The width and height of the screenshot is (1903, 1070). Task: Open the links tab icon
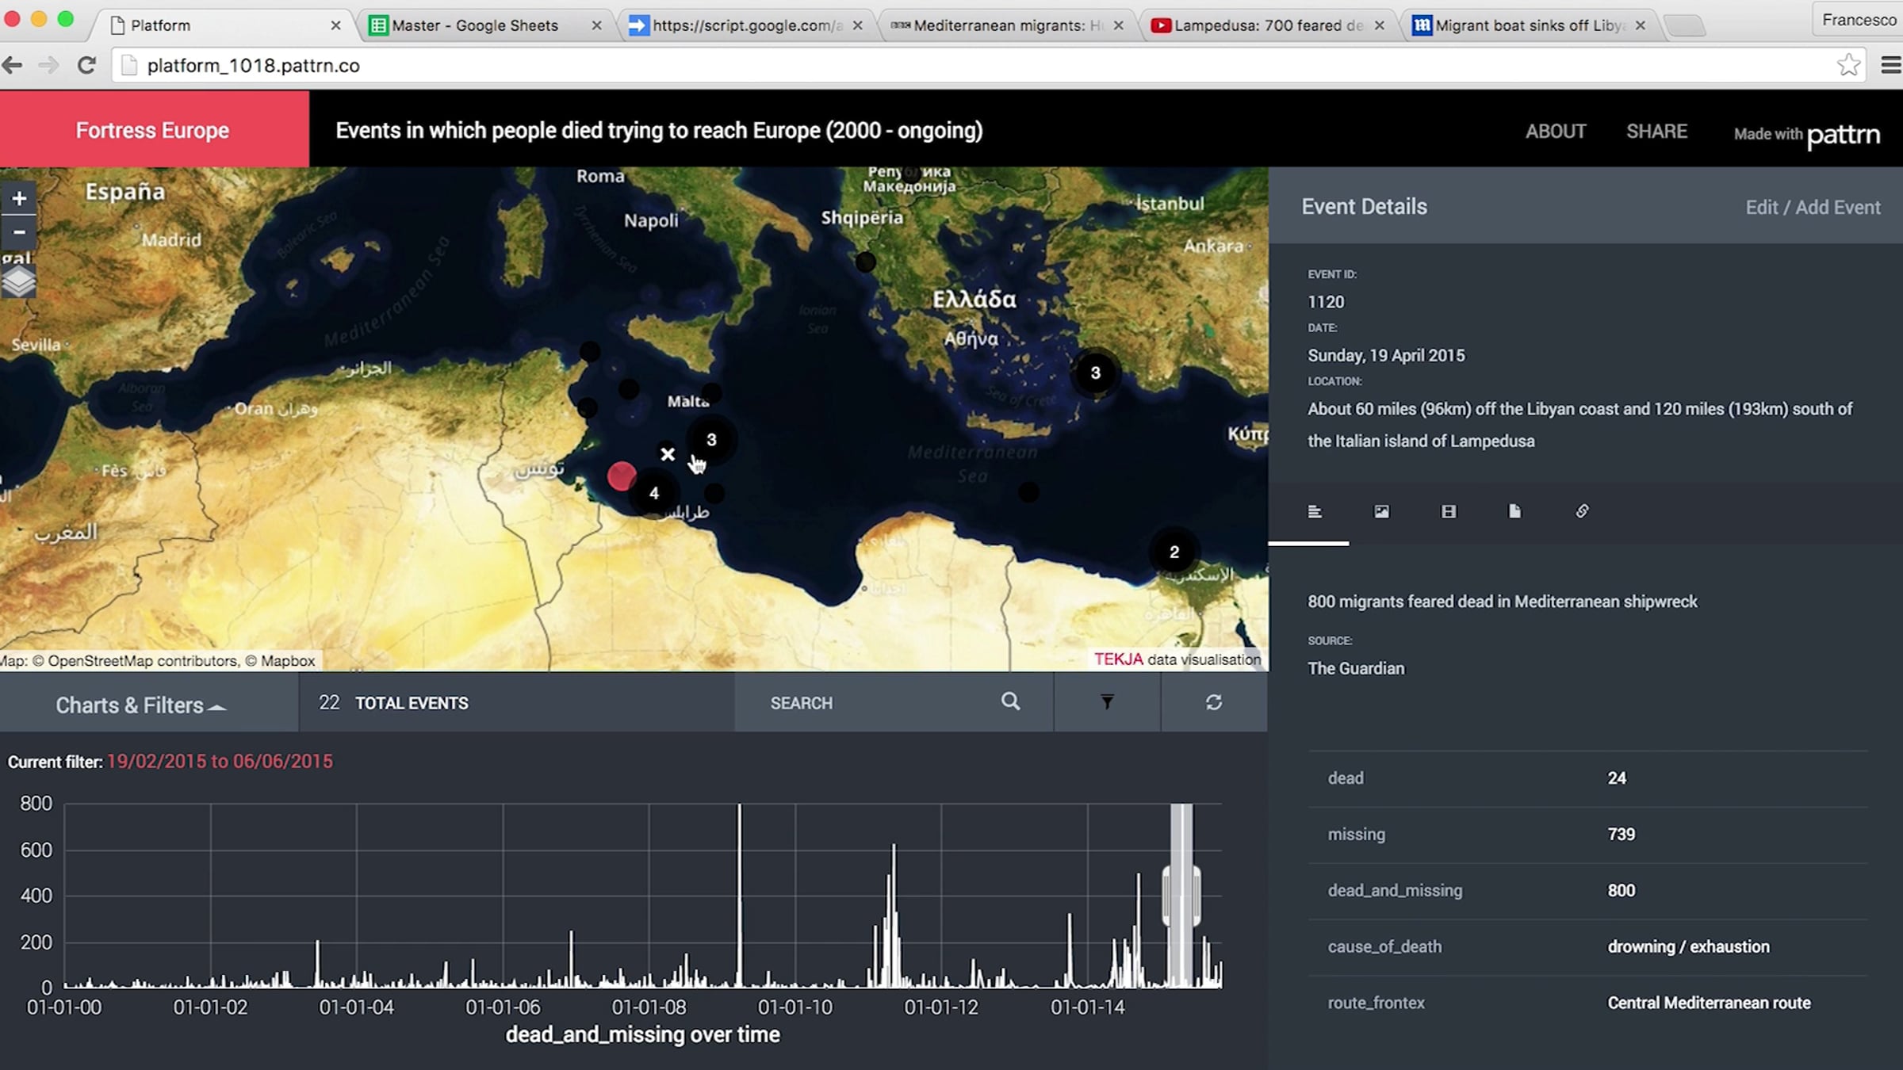(1582, 512)
